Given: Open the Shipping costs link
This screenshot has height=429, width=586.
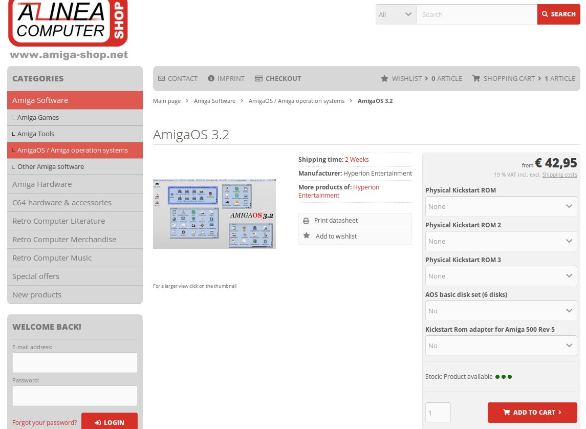Looking at the screenshot, I should tap(559, 175).
